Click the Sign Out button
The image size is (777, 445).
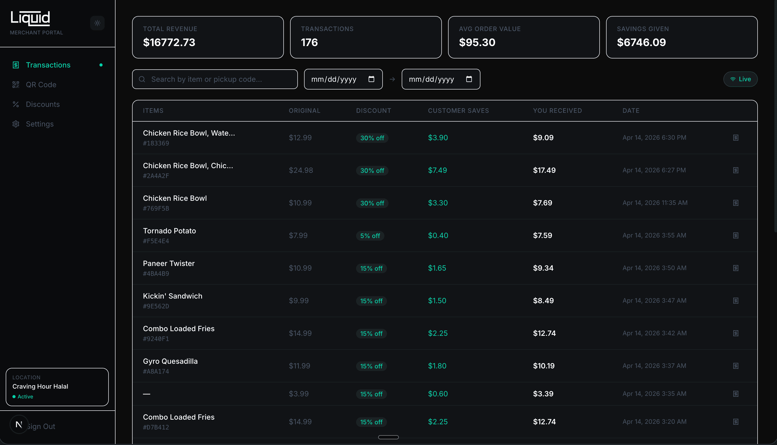[x=41, y=426]
